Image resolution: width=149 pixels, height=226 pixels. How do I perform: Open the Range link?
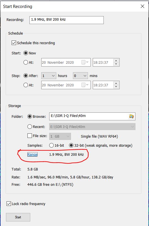pos(33,155)
